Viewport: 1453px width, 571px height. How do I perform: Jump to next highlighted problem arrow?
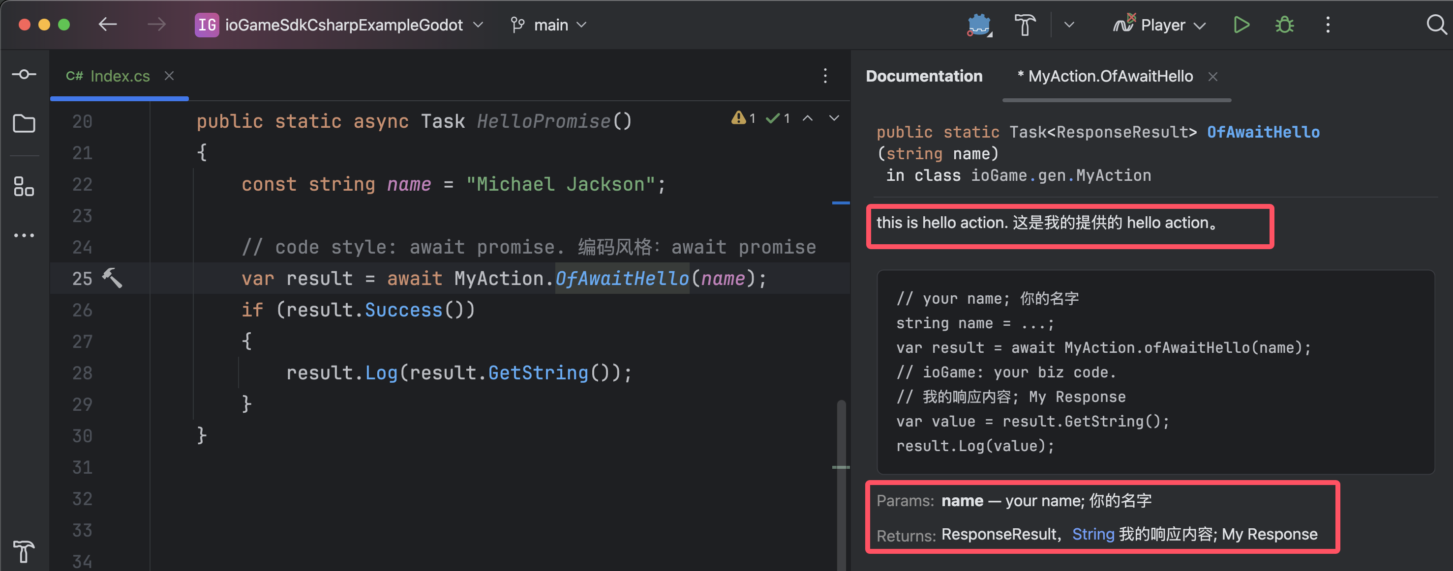coord(834,118)
